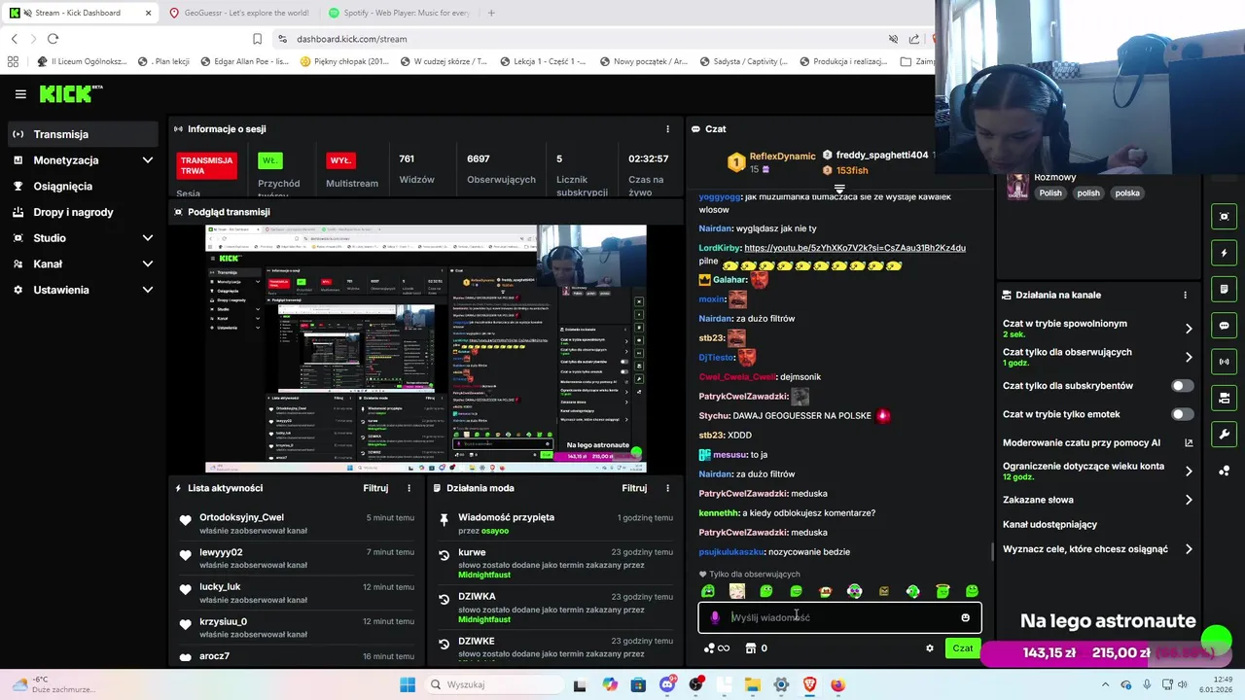Viewport: 1245px width, 700px height.
Task: Click the shop icon below chat input
Action: tap(750, 648)
